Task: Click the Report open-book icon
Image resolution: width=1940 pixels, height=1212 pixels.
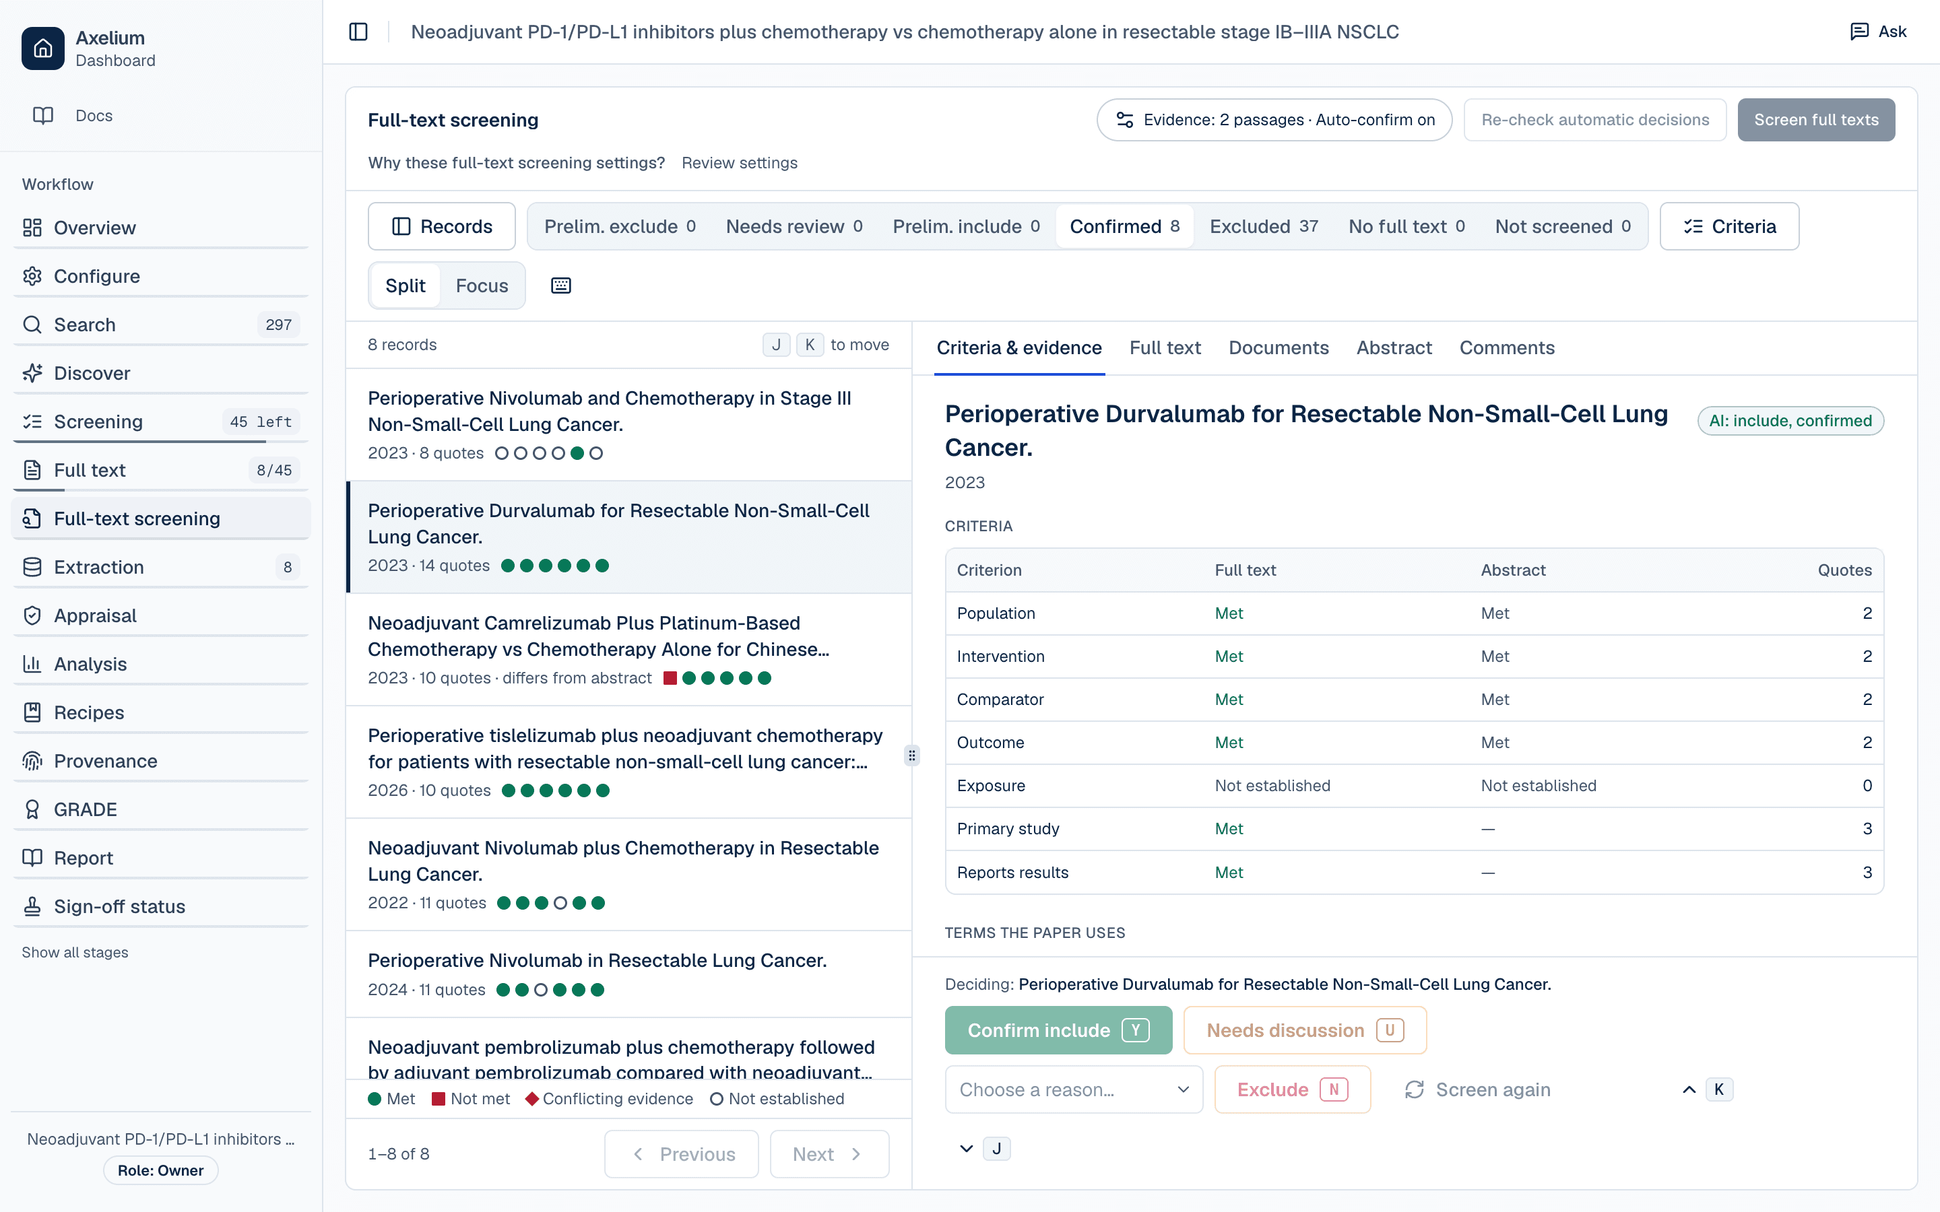Action: (x=32, y=858)
